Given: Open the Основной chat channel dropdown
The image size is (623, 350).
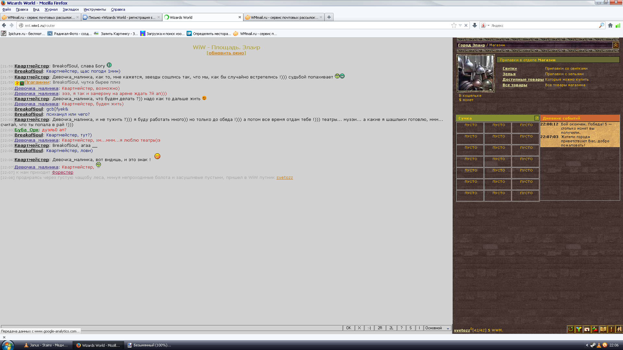Looking at the screenshot, I should click(448, 328).
